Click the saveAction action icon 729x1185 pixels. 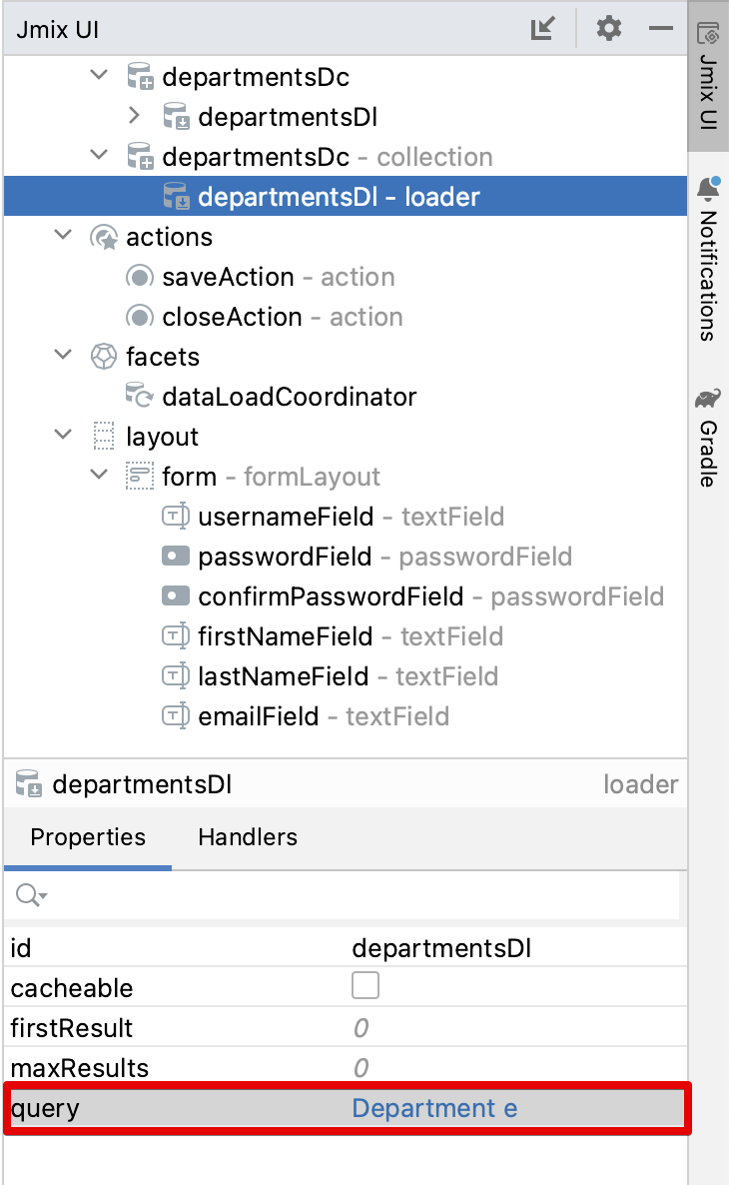[140, 277]
